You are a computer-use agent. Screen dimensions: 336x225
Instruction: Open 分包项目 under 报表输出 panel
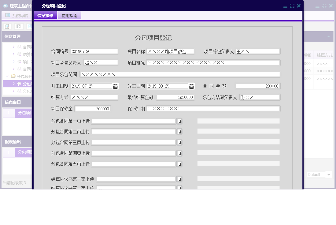23,152
